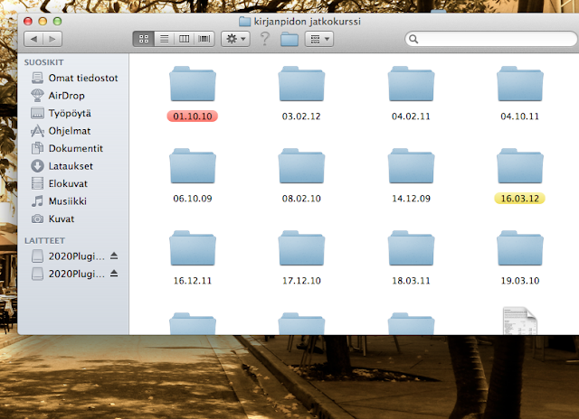Click the toolbar folder icon
Viewport: 579px width, 419px height.
pos(289,39)
